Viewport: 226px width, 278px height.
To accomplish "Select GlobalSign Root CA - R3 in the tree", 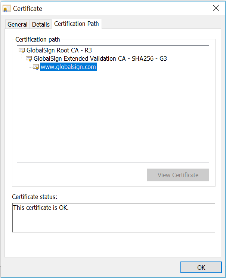I will click(59, 50).
